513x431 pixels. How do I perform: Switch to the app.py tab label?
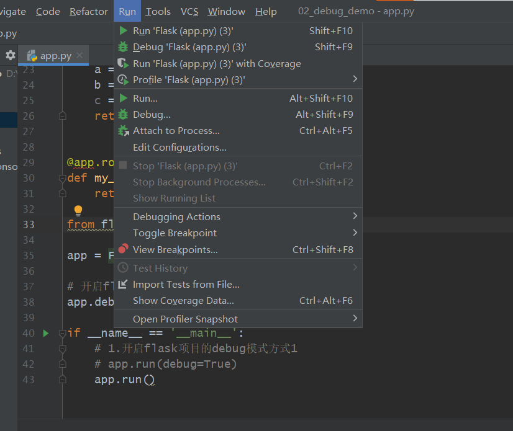pyautogui.click(x=56, y=56)
